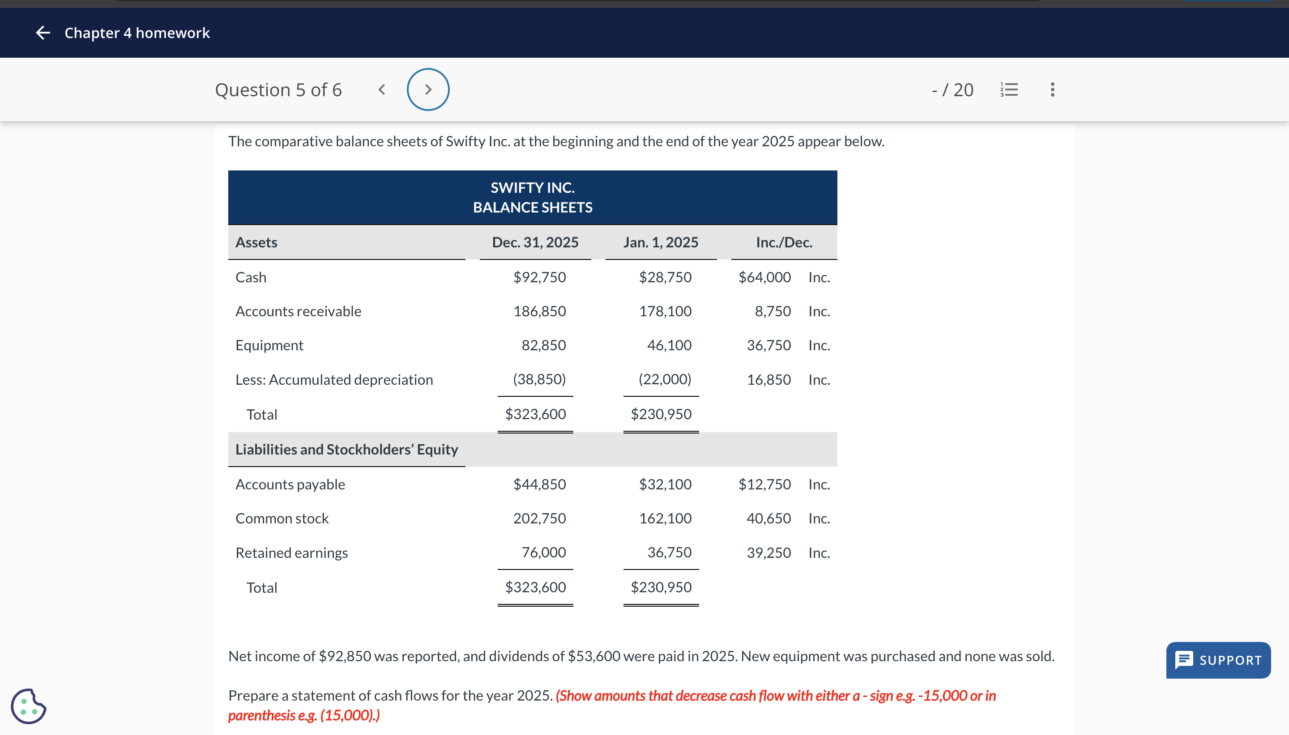The width and height of the screenshot is (1289, 735).
Task: Click the Accounts receivable row label
Action: point(298,311)
